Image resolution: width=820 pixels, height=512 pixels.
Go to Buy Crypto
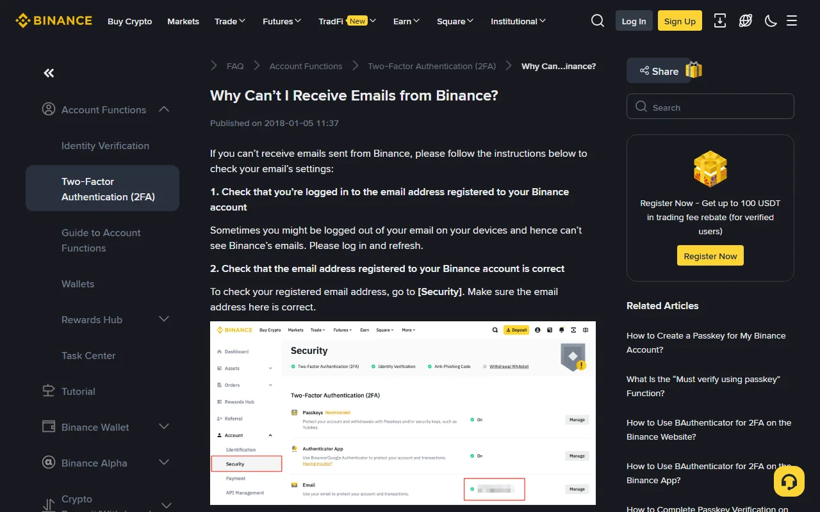click(130, 21)
